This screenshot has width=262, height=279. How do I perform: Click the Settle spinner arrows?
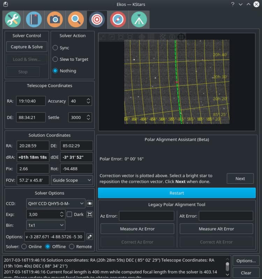[x=88, y=117]
